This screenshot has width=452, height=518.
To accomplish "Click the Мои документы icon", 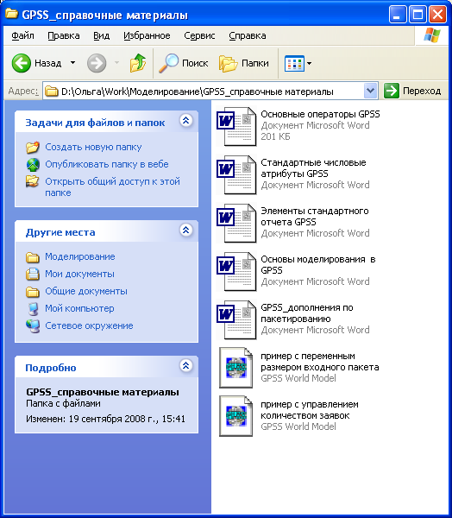I will click(33, 274).
